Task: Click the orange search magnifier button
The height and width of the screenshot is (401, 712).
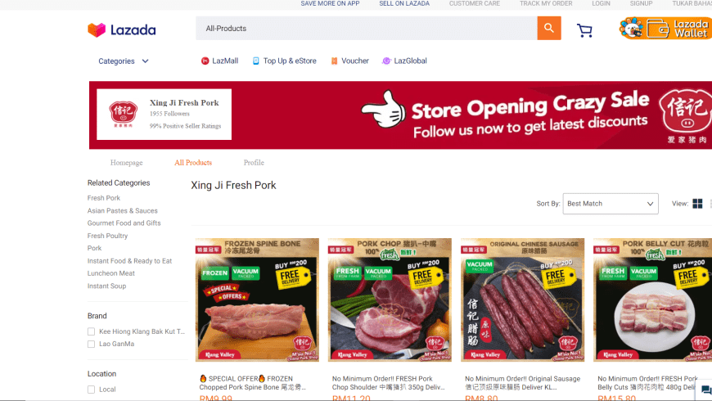Action: click(549, 28)
